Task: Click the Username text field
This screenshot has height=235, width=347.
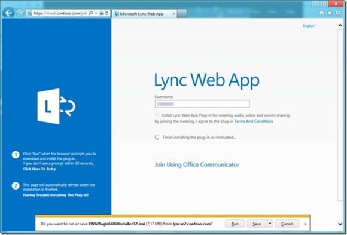Action: [202, 104]
